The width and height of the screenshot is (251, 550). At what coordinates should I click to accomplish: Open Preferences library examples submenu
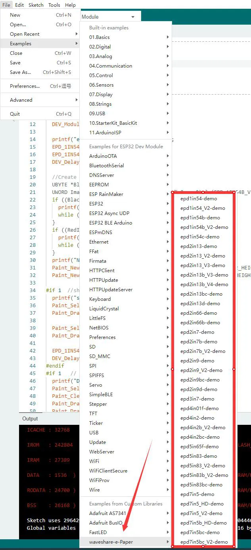pyautogui.click(x=126, y=337)
